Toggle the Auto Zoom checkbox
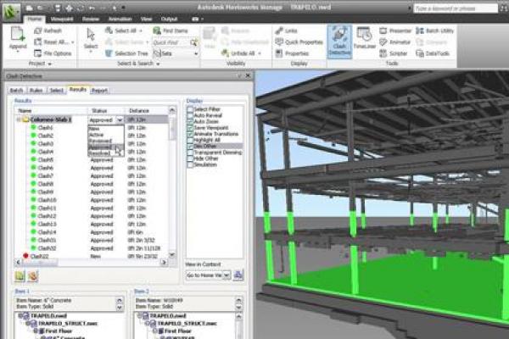Image resolution: width=509 pixels, height=339 pixels. pos(190,121)
